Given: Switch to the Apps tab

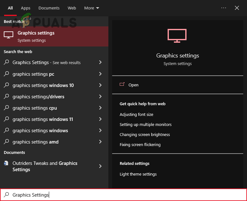Looking at the screenshot, I should click(x=26, y=8).
